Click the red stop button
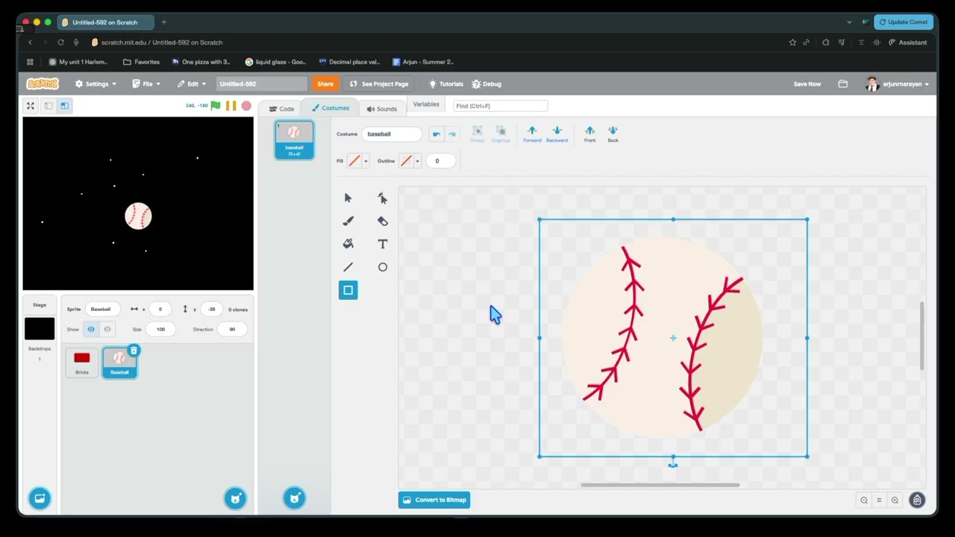 click(246, 106)
